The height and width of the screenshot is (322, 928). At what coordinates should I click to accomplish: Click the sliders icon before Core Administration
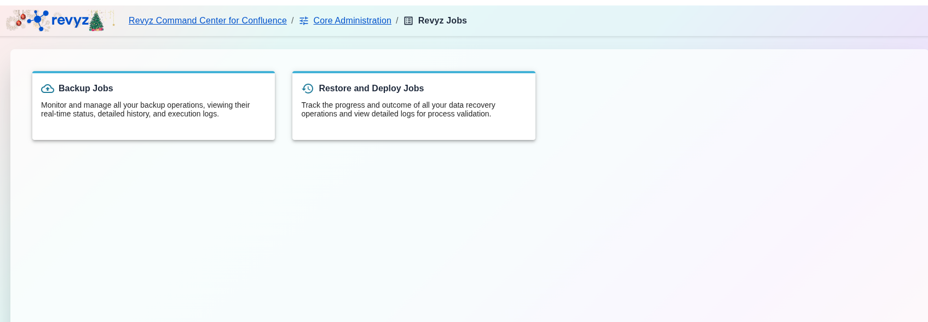304,21
